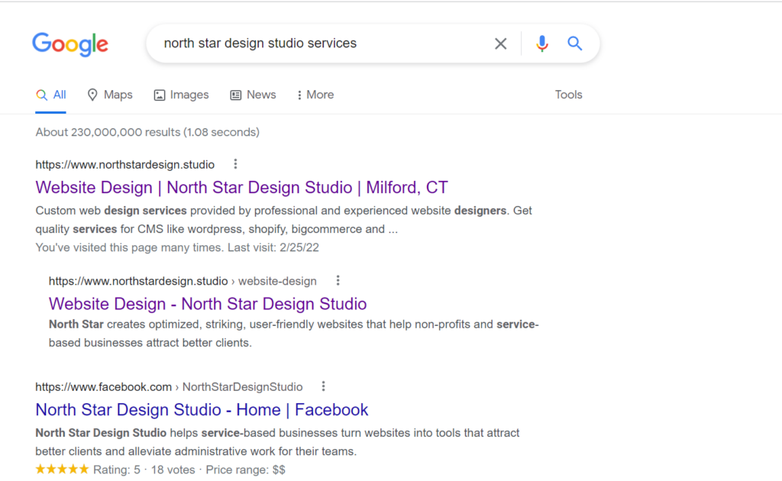Screen dimensions: 782x481
Task: Select the All results tab
Action: pos(51,95)
